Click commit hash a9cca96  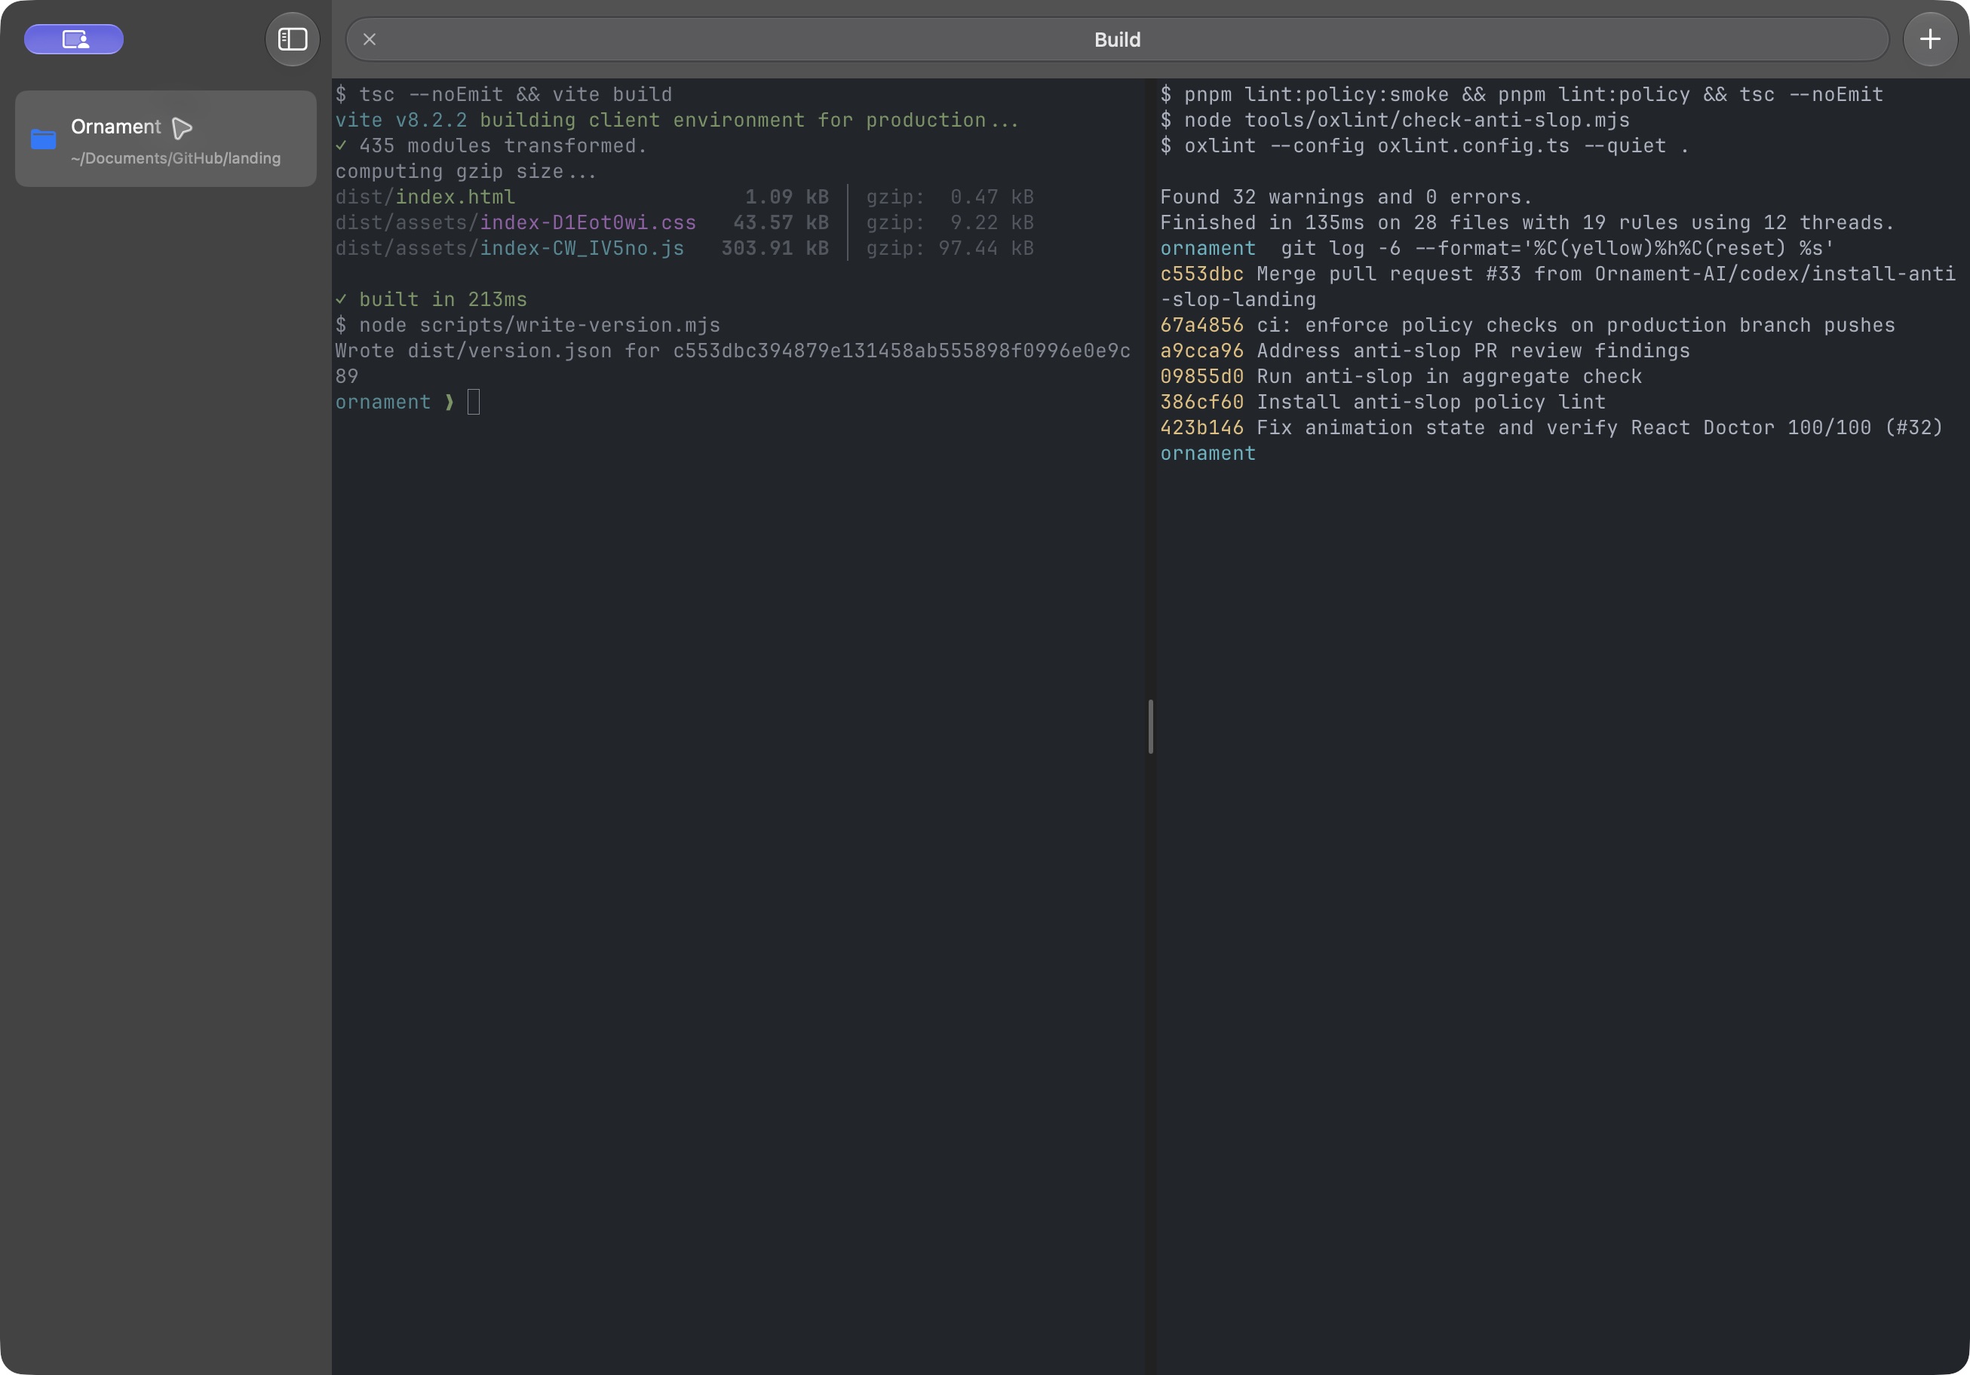[x=1201, y=352]
